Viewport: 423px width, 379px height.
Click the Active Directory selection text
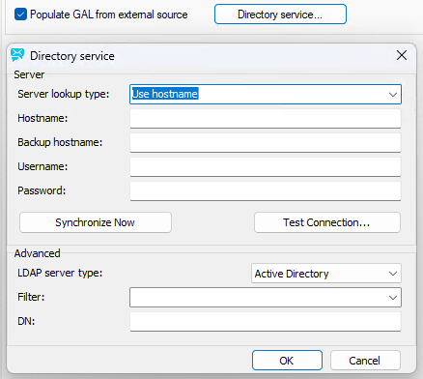[x=292, y=274]
